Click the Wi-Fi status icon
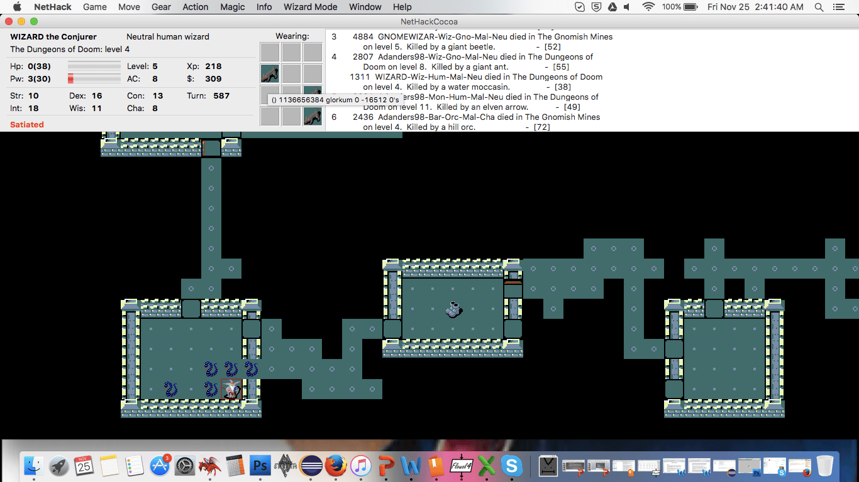This screenshot has width=859, height=482. [648, 7]
